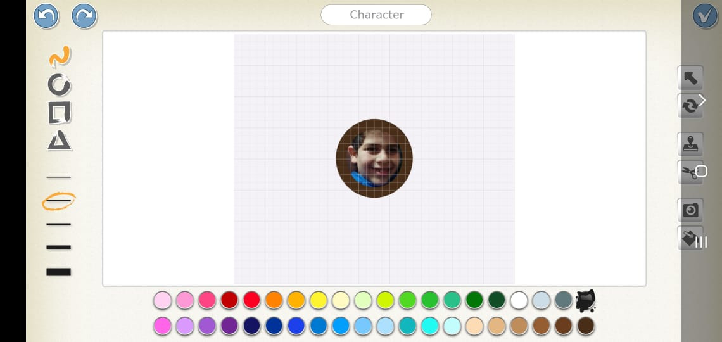Viewport: 722px width, 342px height.
Task: Confirm the character with the checkmark button
Action: 705,16
